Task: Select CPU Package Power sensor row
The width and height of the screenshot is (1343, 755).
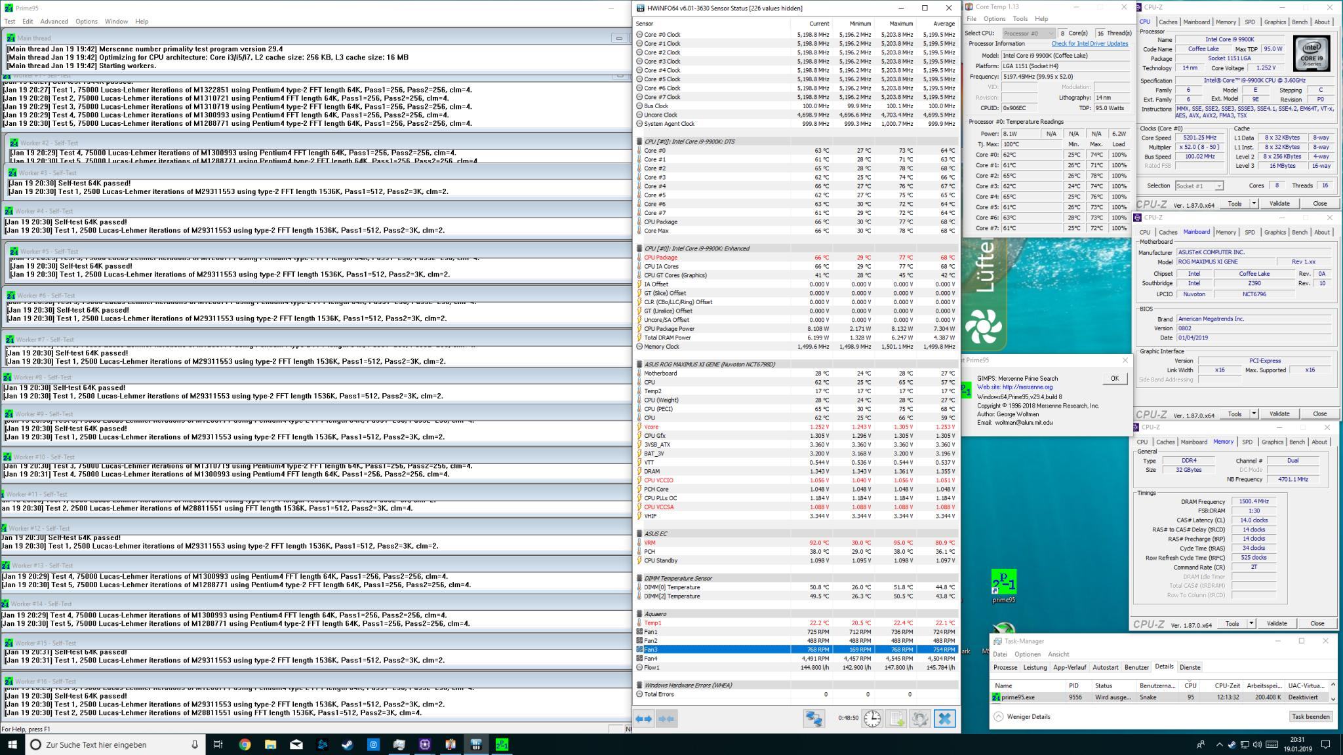Action: (x=795, y=329)
